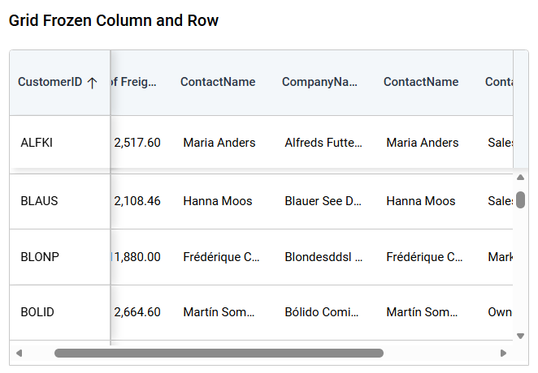Select the BOLID customer cell
Screen dimensions: 538x373
(x=37, y=312)
